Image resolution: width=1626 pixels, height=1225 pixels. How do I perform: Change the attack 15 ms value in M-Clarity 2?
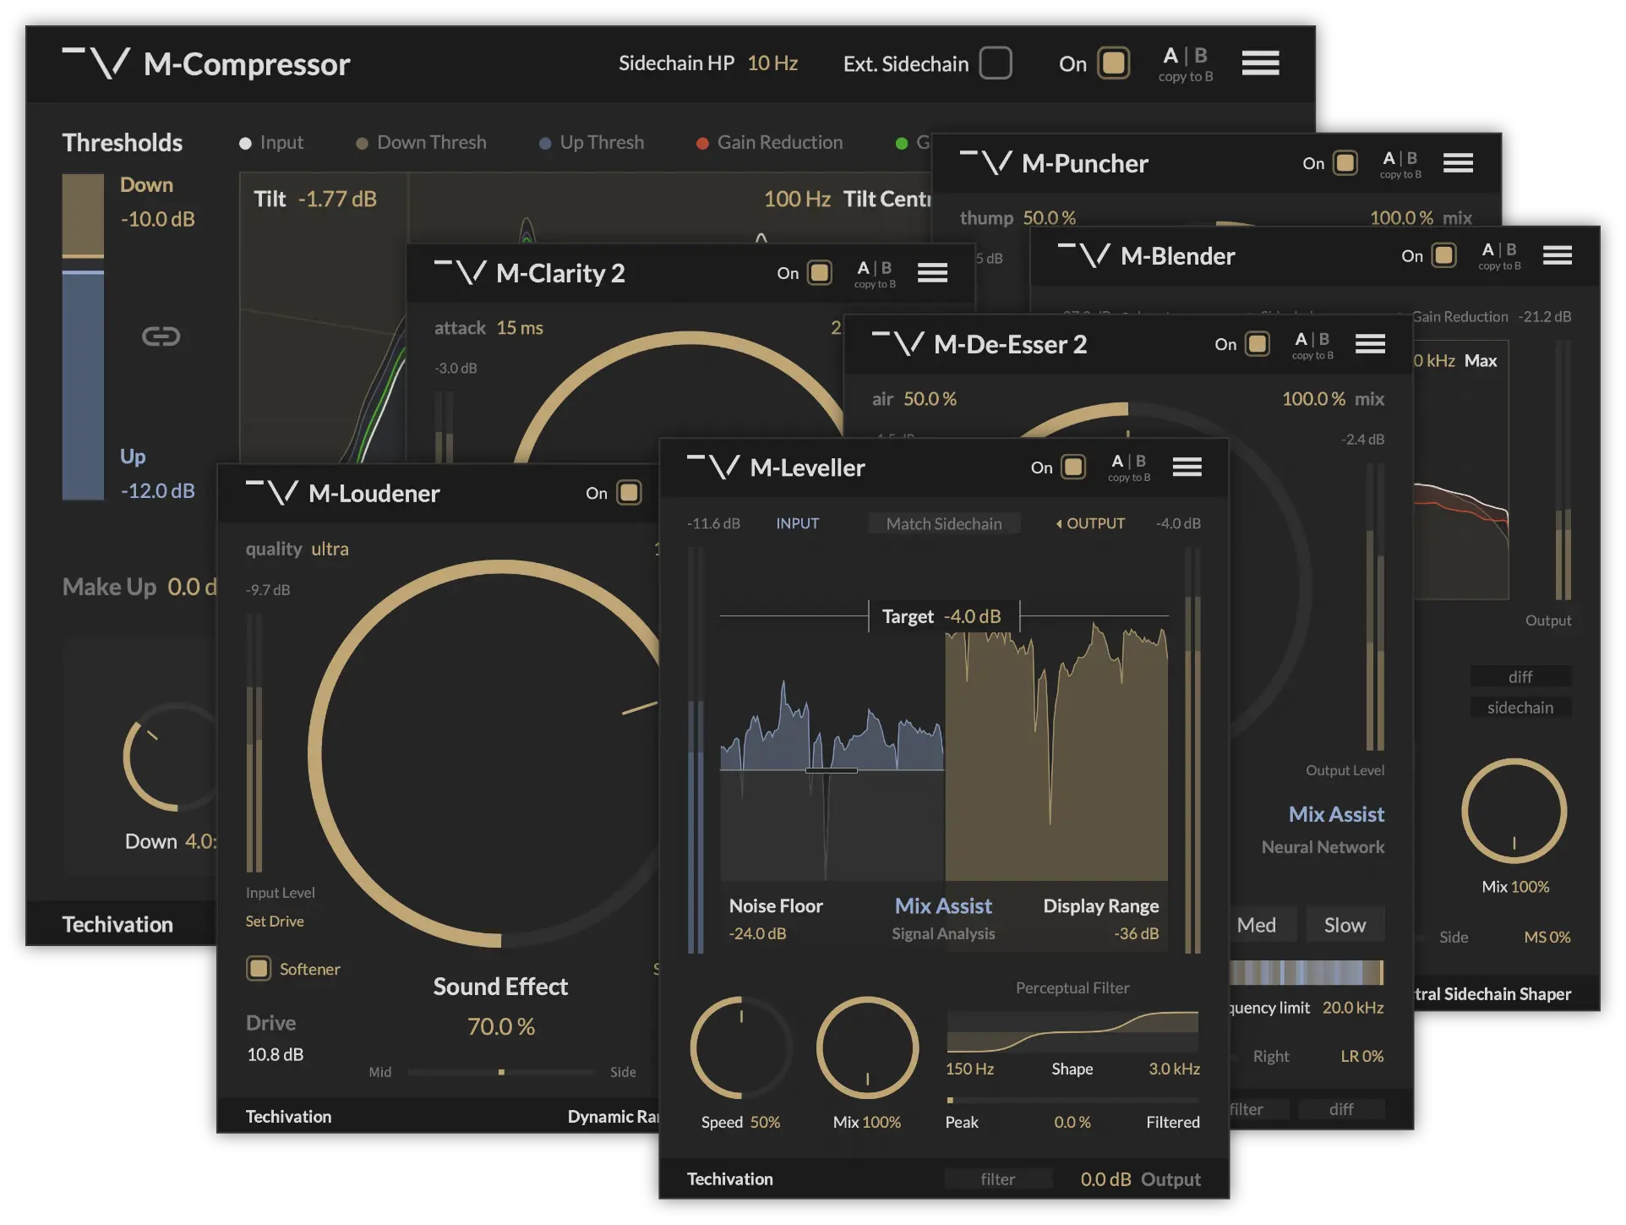(x=520, y=328)
